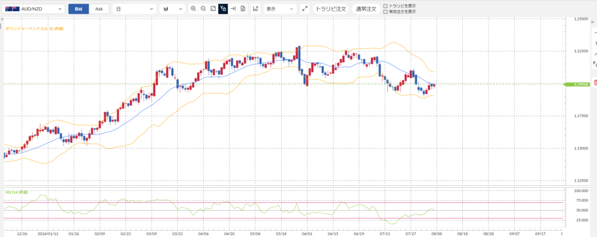
Task: Click the 1.25000 price axis label
Action: pyautogui.click(x=581, y=19)
